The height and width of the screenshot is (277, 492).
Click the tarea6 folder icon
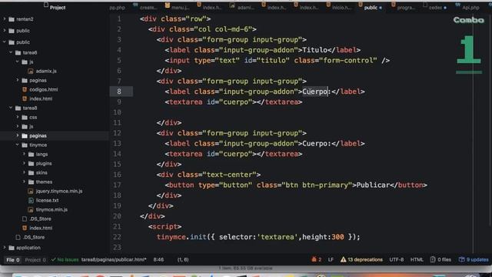point(18,53)
